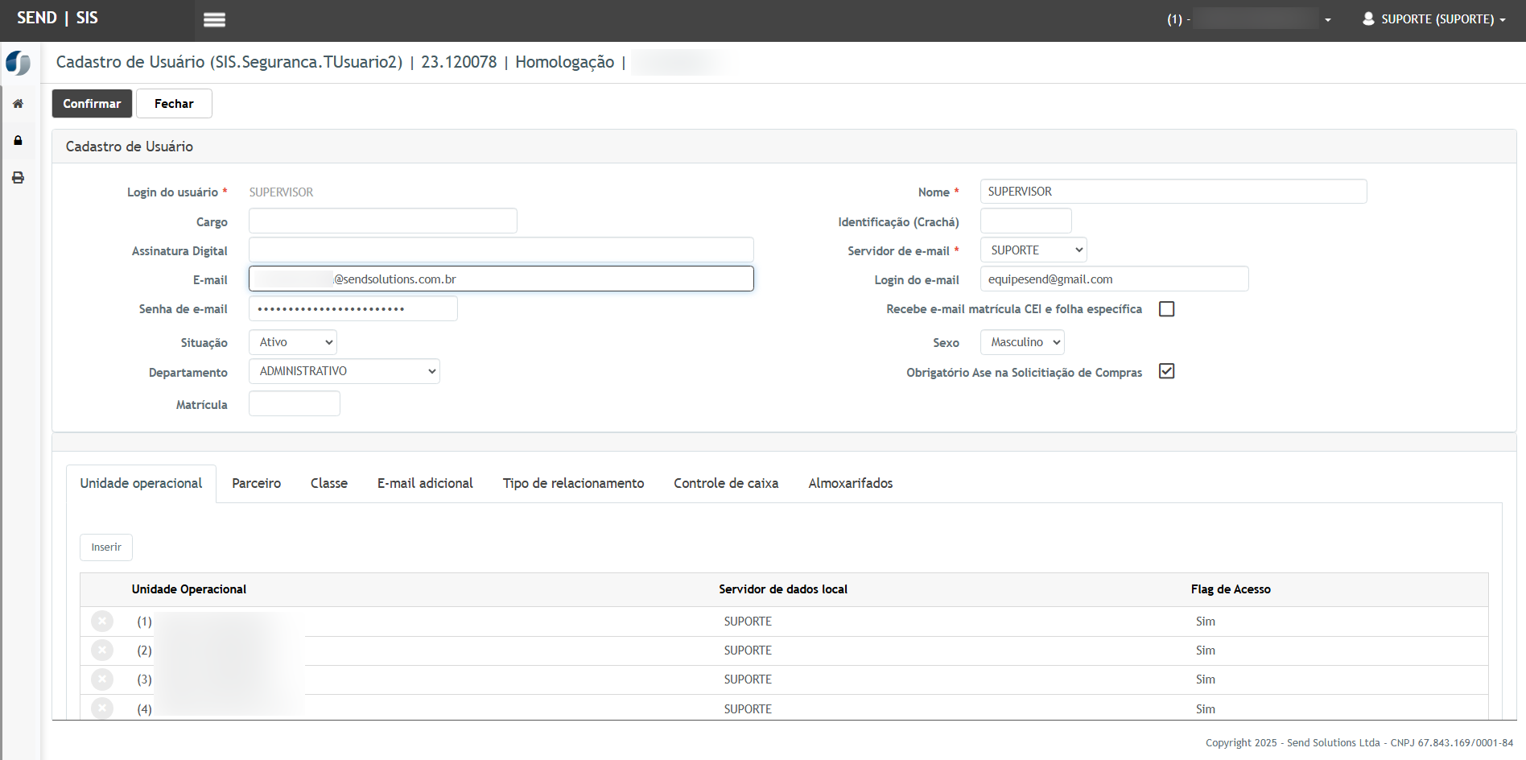
Task: Click the Cargo input field
Action: coord(382,221)
